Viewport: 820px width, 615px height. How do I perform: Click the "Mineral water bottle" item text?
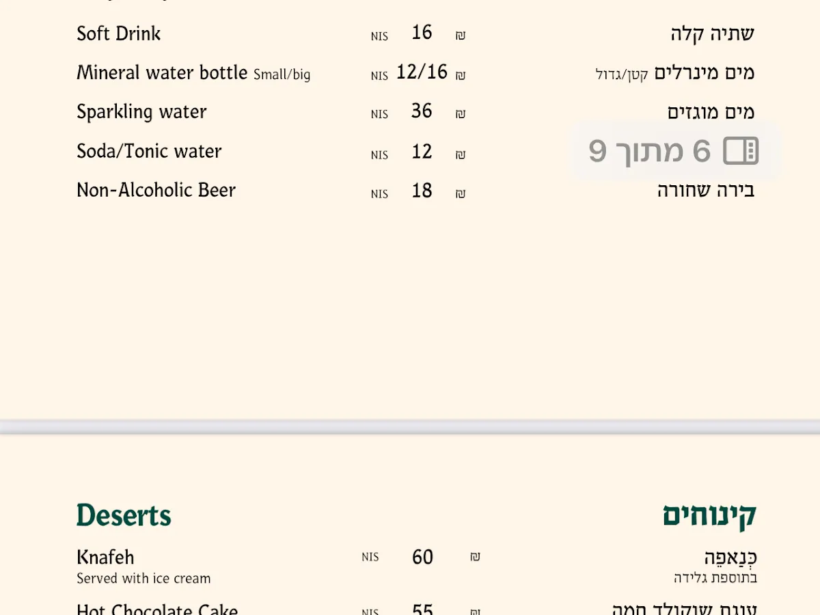[x=162, y=72]
